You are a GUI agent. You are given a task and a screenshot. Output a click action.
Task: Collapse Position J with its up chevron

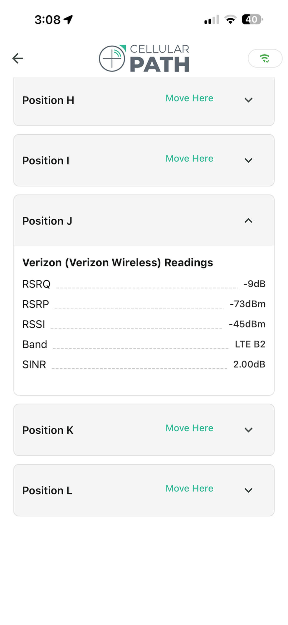[x=248, y=221]
